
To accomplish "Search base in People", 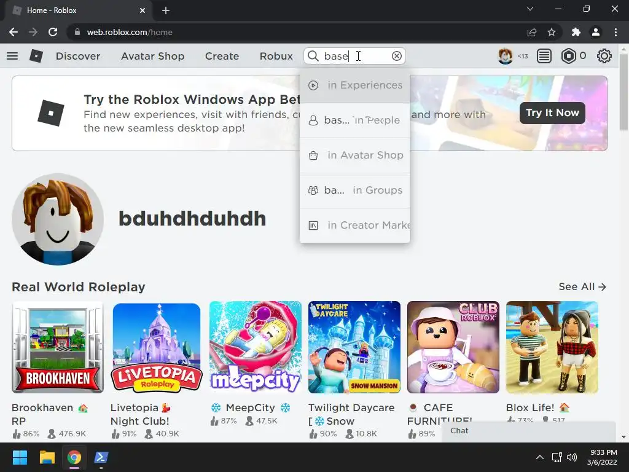I will tap(354, 120).
